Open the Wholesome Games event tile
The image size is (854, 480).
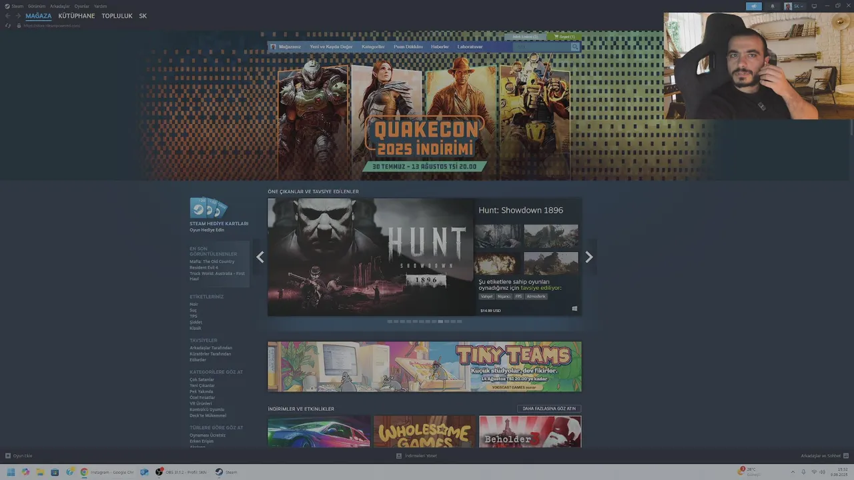(424, 432)
